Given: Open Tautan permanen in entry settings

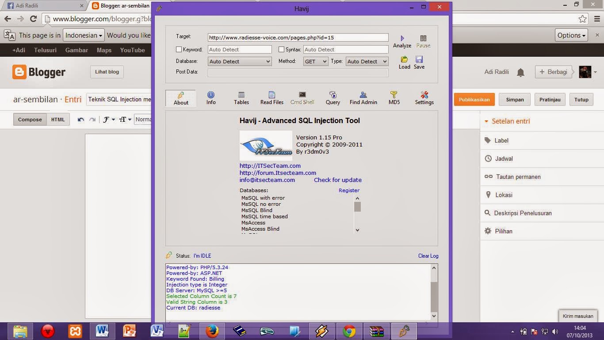Looking at the screenshot, I should click(512, 177).
